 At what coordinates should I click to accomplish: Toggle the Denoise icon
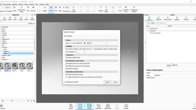[x=33, y=9]
